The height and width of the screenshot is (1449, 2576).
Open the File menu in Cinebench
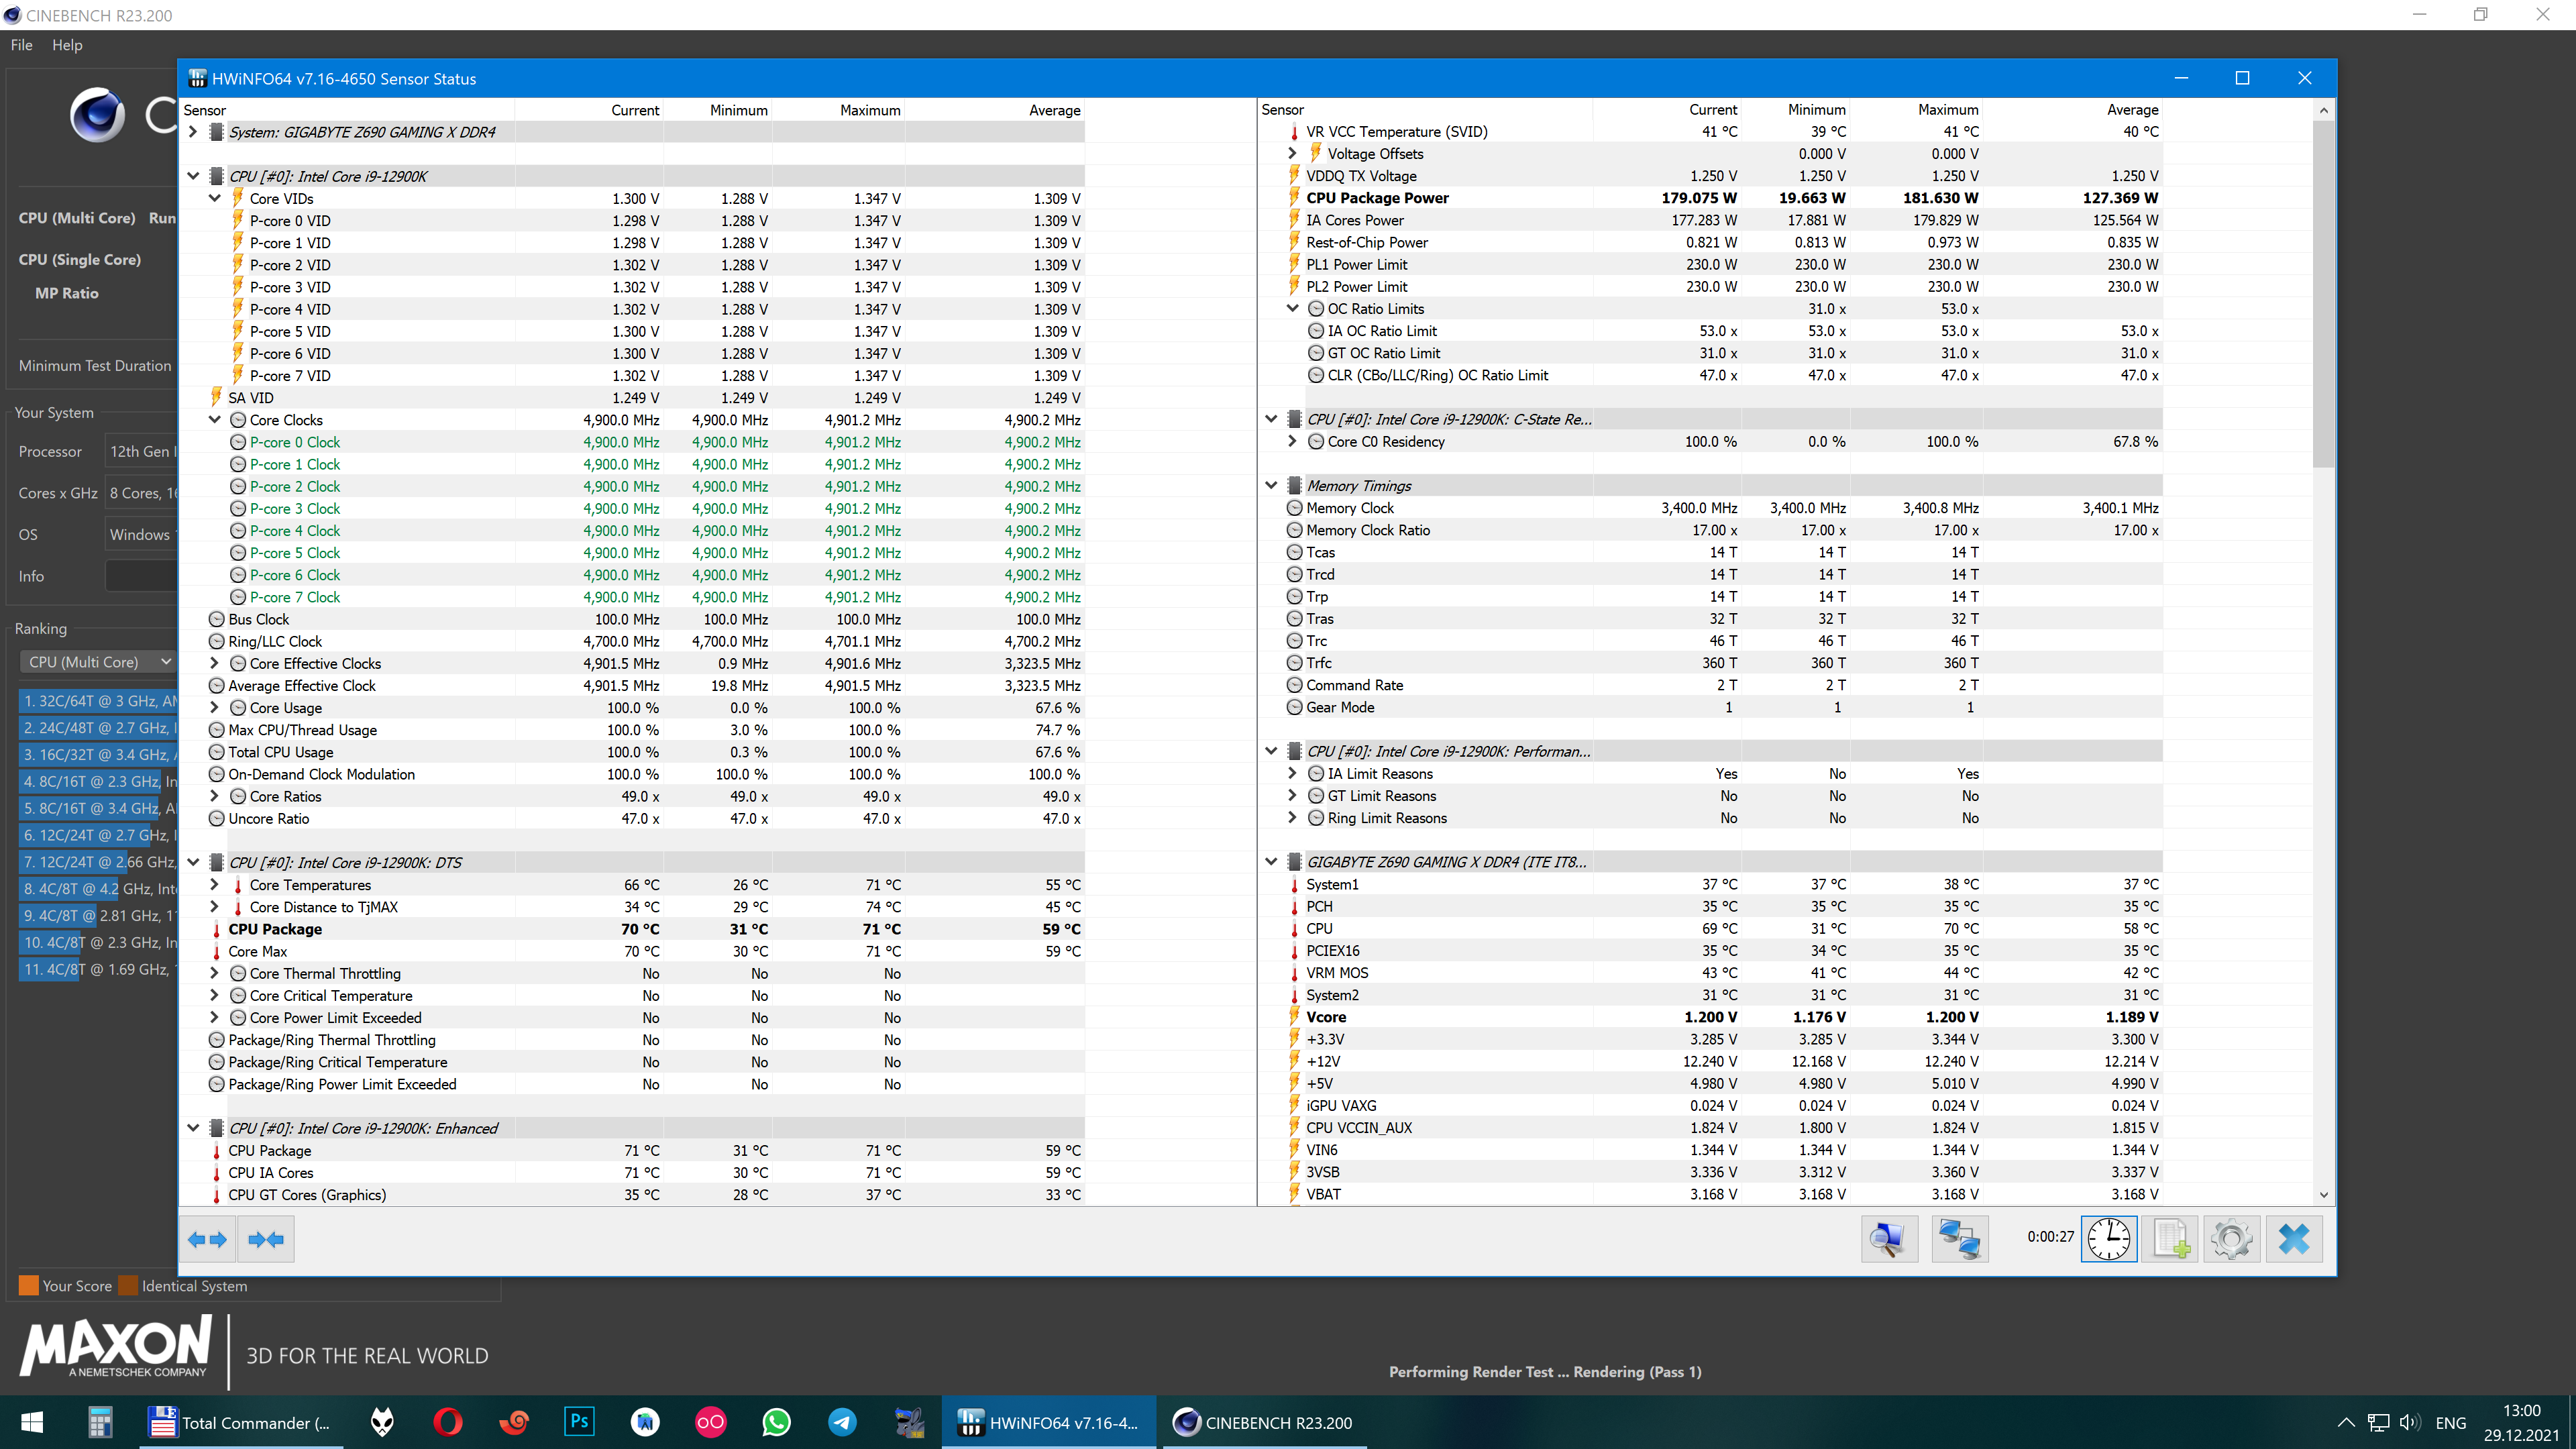click(21, 45)
